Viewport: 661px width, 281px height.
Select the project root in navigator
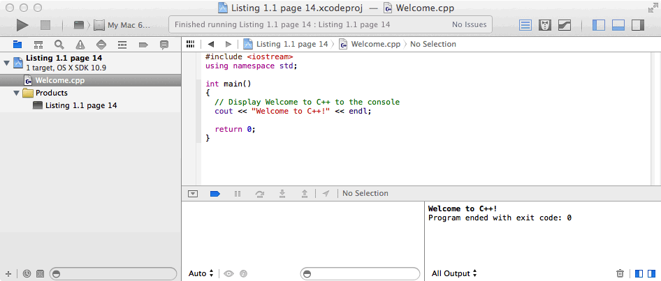91,63
